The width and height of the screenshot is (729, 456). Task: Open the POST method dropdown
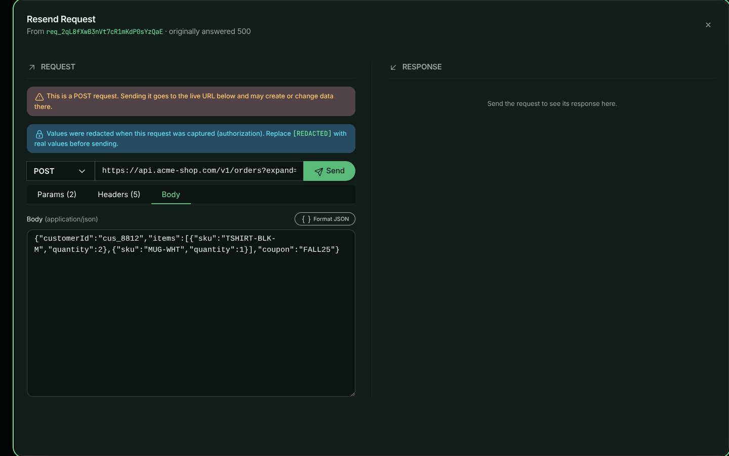tap(61, 171)
